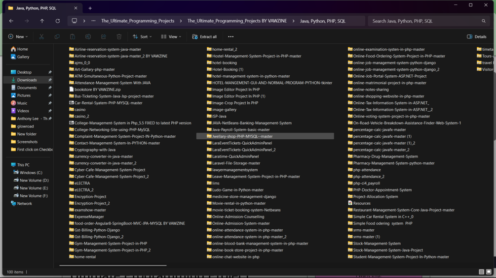
Task: Expand hidden breadcrumb path ellipsis
Action: (93, 21)
